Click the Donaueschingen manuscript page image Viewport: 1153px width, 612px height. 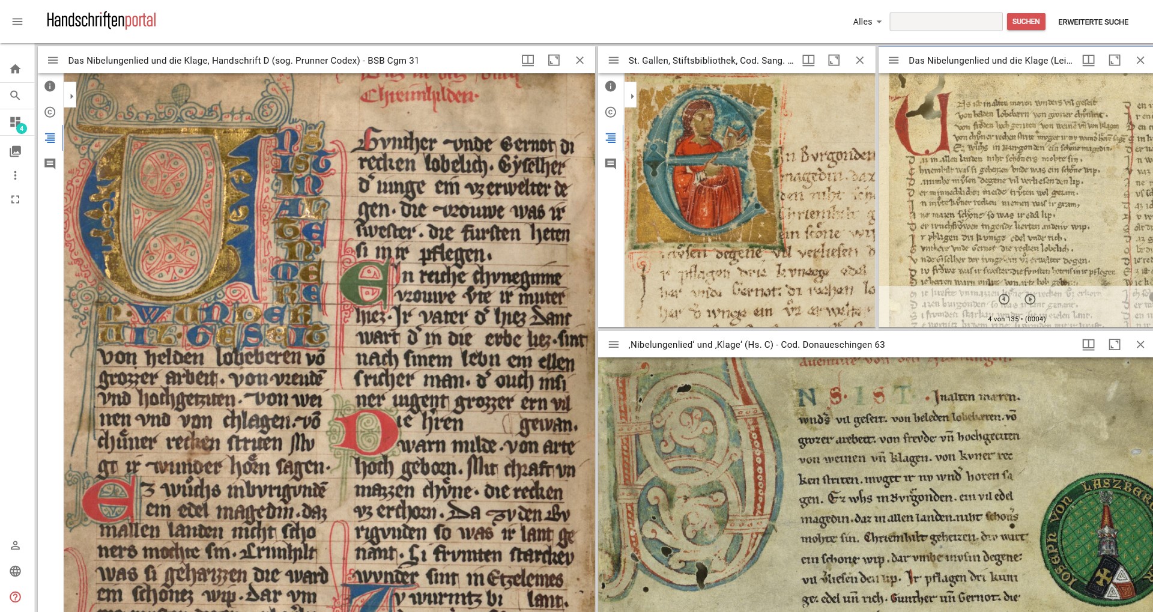(876, 485)
